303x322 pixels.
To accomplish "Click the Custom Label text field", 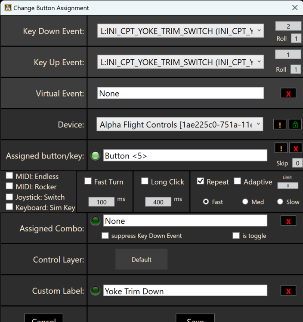I will 185,291.
